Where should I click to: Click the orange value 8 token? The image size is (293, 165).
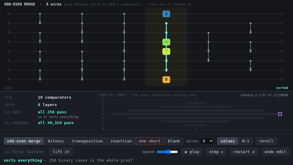[166, 79]
